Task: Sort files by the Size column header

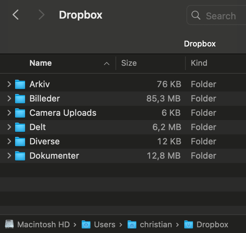Action: [x=129, y=63]
